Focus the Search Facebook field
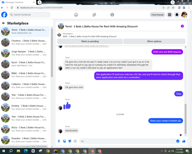The height and width of the screenshot is (154, 192). (x=30, y=15)
